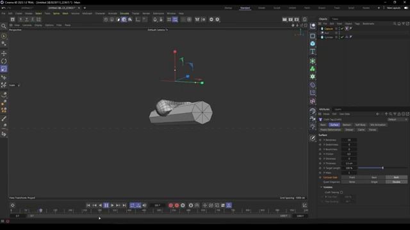Jump to end of the animation
The image size is (410, 230).
click(x=124, y=206)
